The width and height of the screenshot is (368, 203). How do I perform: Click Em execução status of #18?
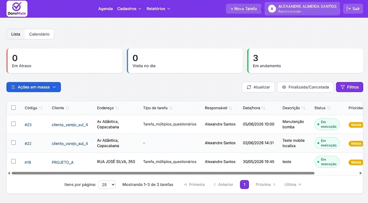pos(327,162)
